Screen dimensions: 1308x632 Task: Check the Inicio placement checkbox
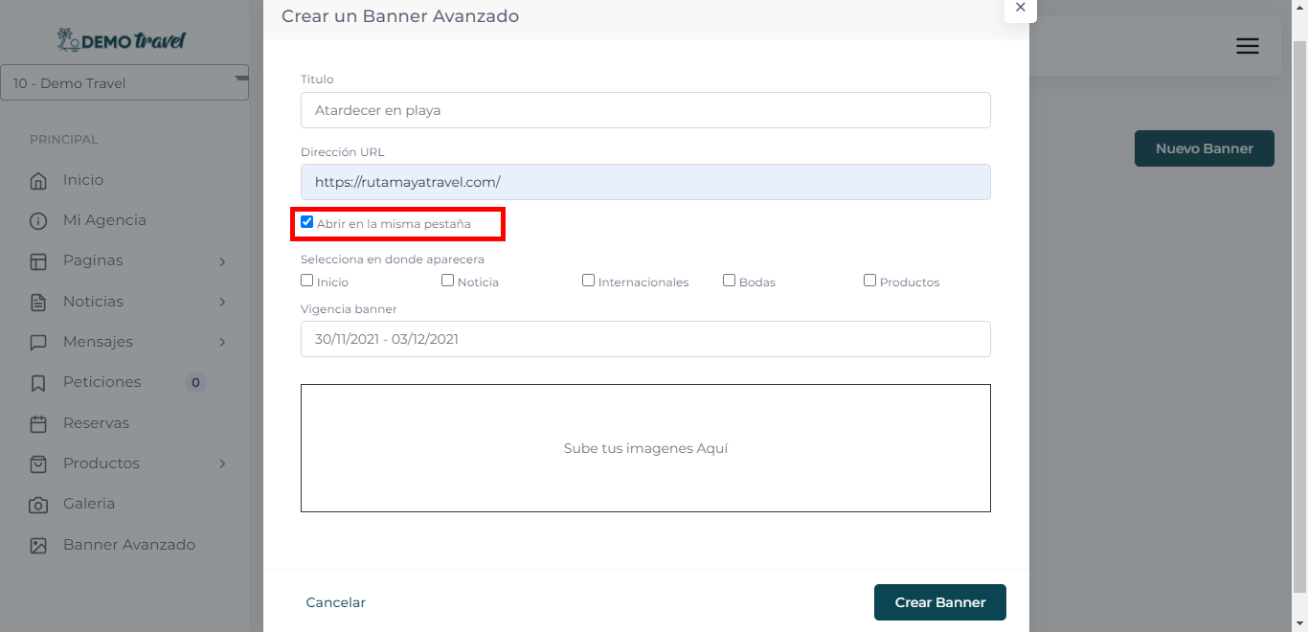(x=306, y=281)
